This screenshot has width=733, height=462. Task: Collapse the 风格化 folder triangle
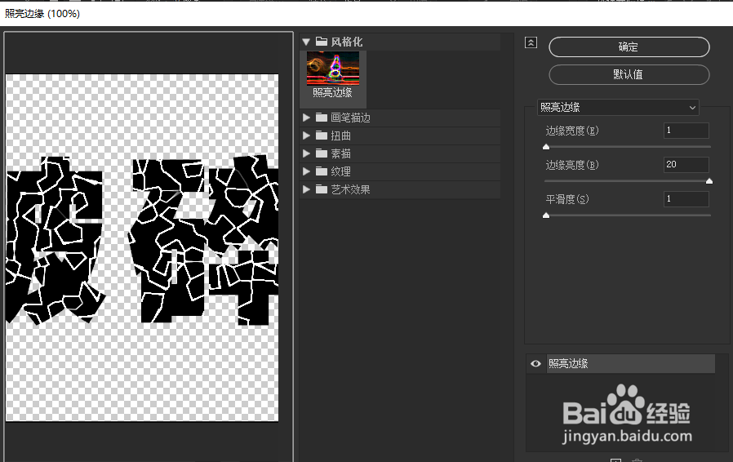tap(306, 42)
